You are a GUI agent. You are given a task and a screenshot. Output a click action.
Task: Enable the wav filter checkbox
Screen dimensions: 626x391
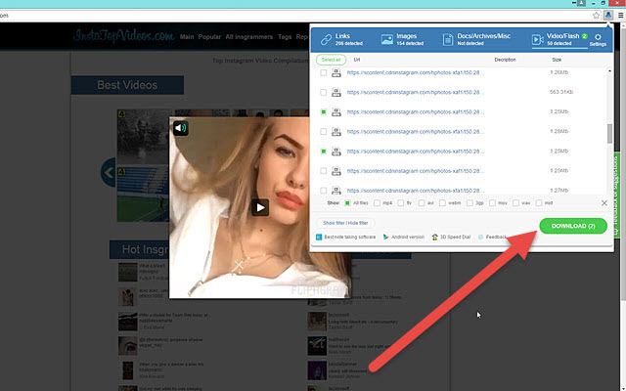coord(515,203)
